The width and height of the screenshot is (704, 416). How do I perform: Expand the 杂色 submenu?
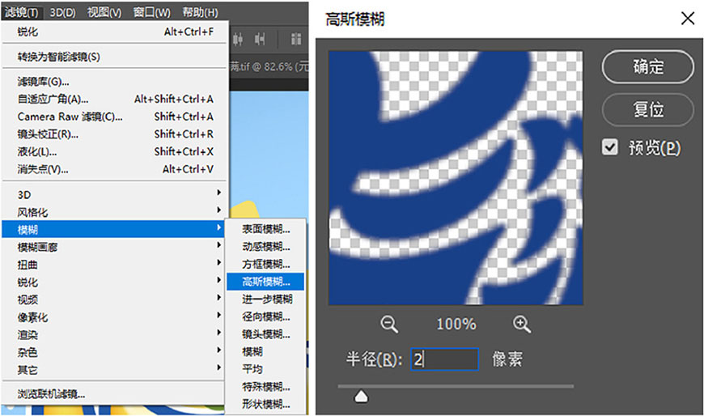point(115,352)
